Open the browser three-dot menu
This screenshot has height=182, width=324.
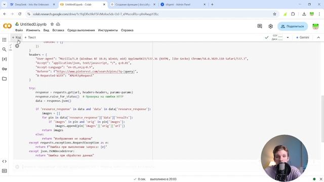point(319,14)
